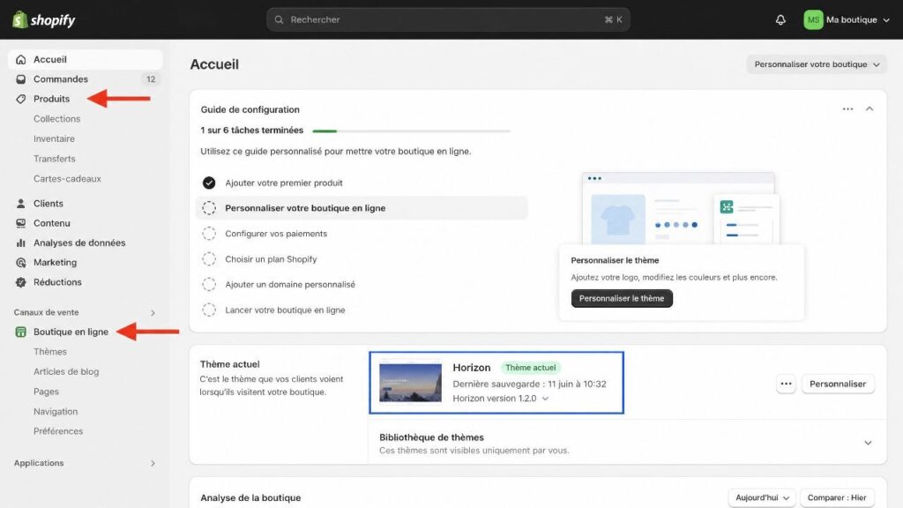Open the notifications bell

780,19
